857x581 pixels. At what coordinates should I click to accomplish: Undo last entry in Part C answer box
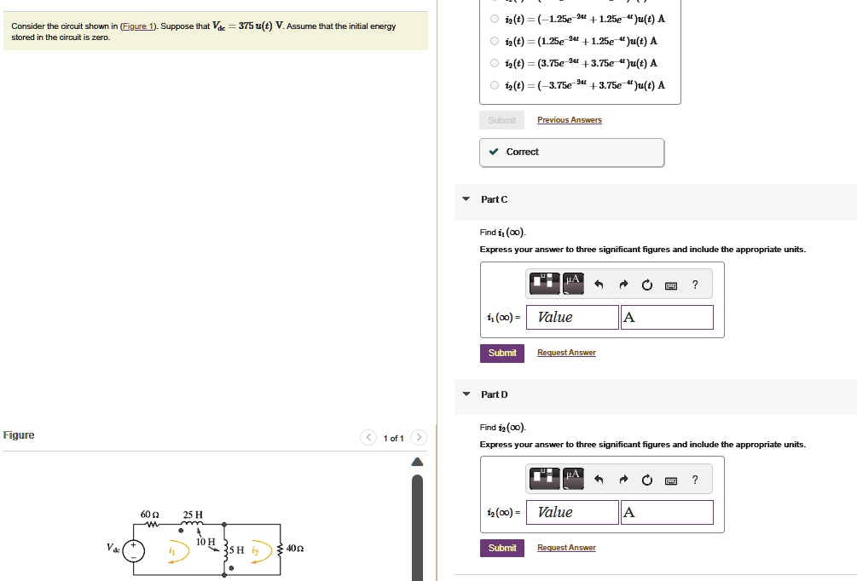[599, 285]
